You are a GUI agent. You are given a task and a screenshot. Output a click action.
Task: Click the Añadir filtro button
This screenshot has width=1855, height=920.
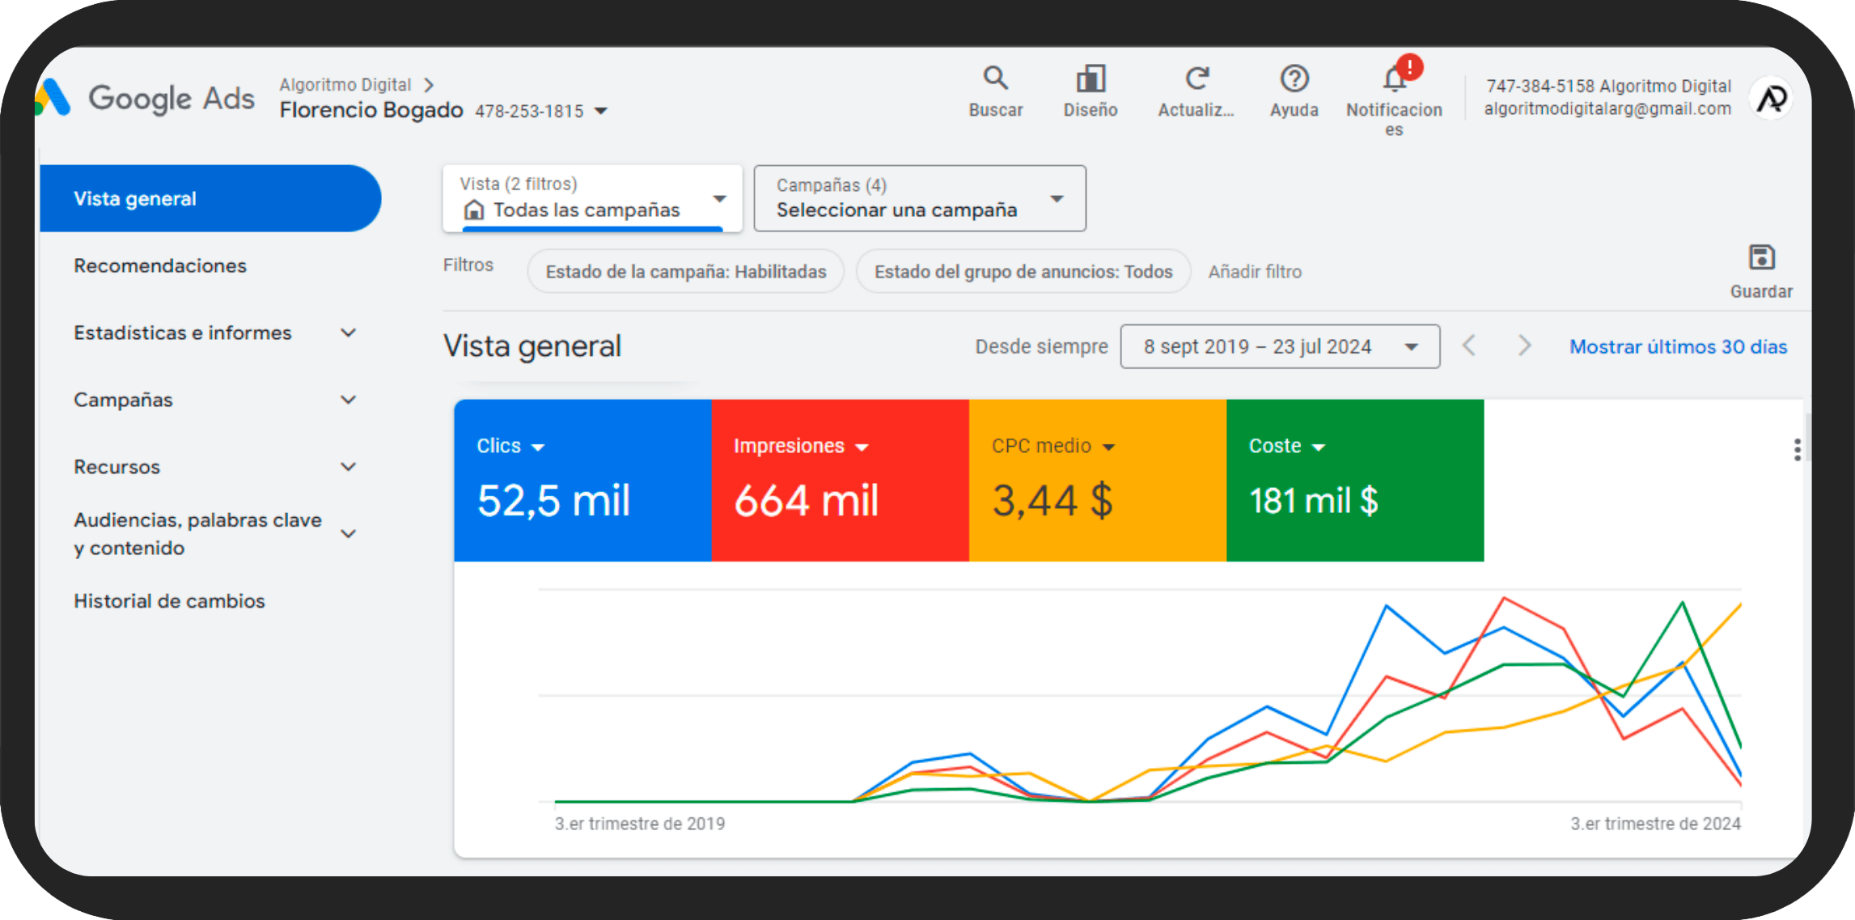[x=1255, y=271]
